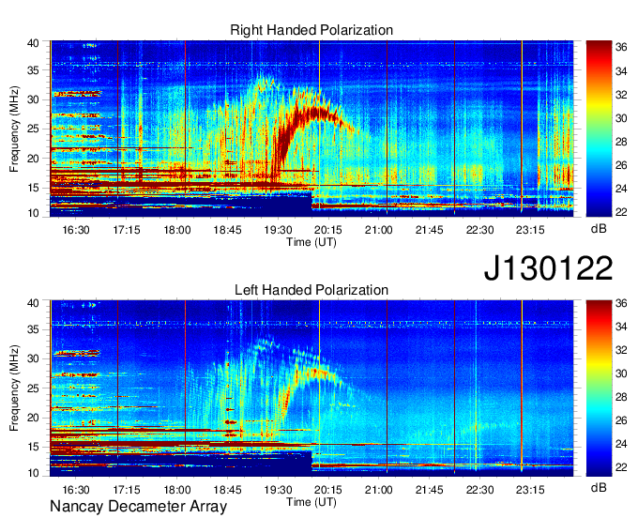Click the '36' value on top colorbar

pyautogui.click(x=621, y=47)
